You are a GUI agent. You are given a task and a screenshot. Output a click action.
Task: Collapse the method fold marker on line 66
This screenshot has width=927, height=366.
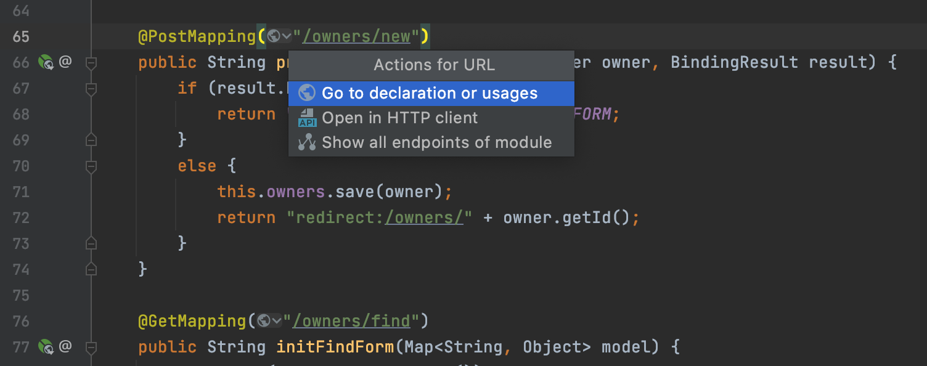coord(91,62)
